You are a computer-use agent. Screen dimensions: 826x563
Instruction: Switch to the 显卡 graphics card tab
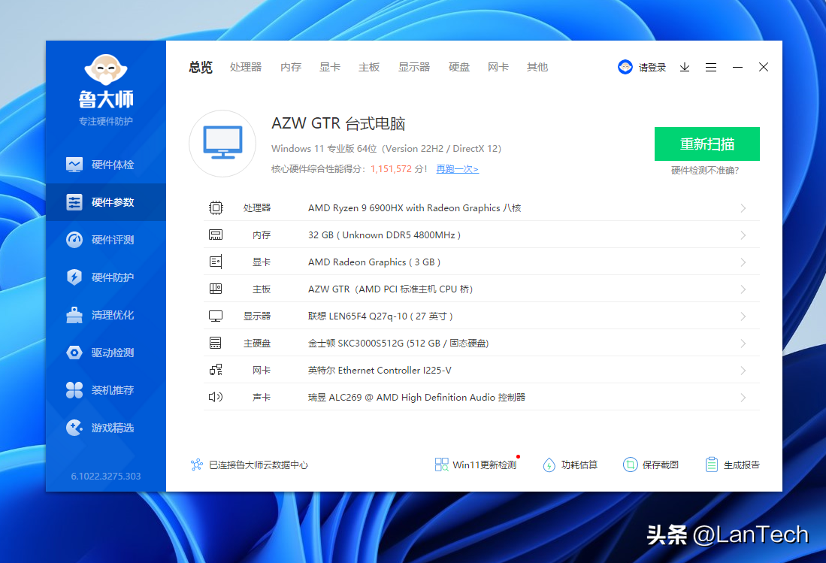click(x=330, y=67)
